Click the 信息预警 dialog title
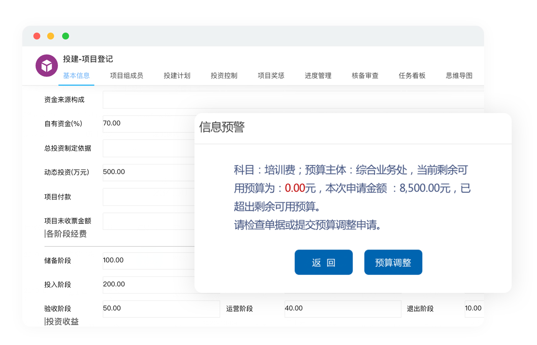 (222, 127)
